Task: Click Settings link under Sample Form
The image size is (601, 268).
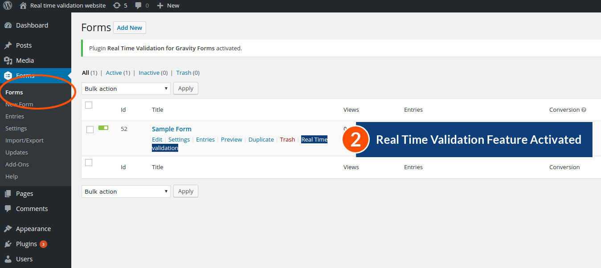Action: (x=179, y=139)
